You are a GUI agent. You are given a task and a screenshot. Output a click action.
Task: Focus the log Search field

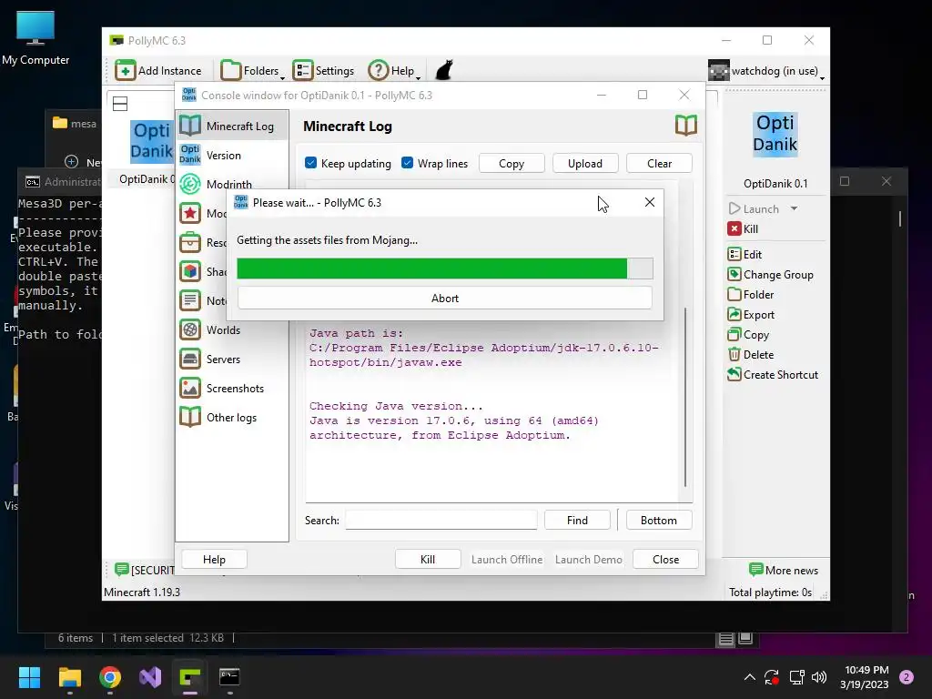(x=441, y=520)
